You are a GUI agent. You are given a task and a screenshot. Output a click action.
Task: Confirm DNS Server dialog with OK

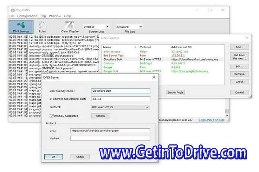(x=54, y=157)
